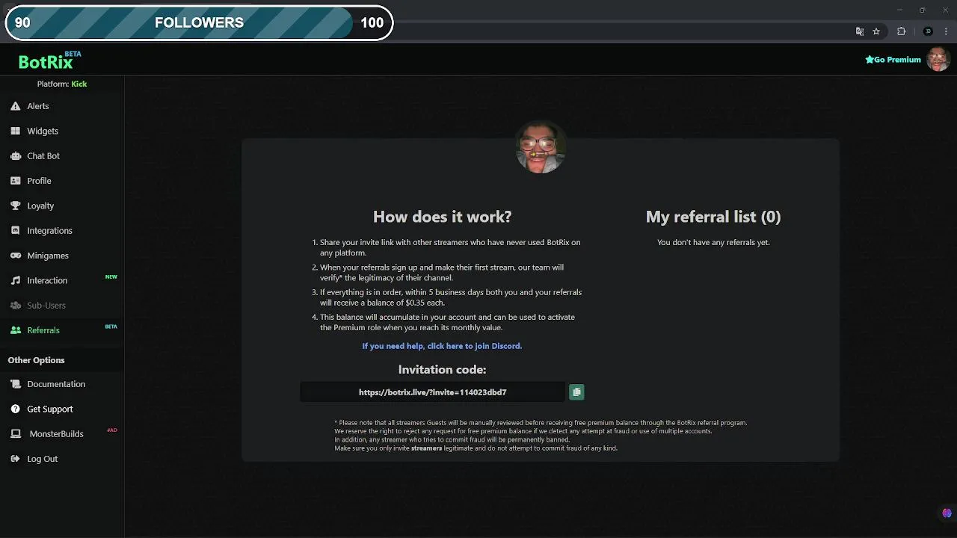Click the Alerts warning icon in sidebar
Viewport: 957px width, 538px height.
click(x=15, y=106)
